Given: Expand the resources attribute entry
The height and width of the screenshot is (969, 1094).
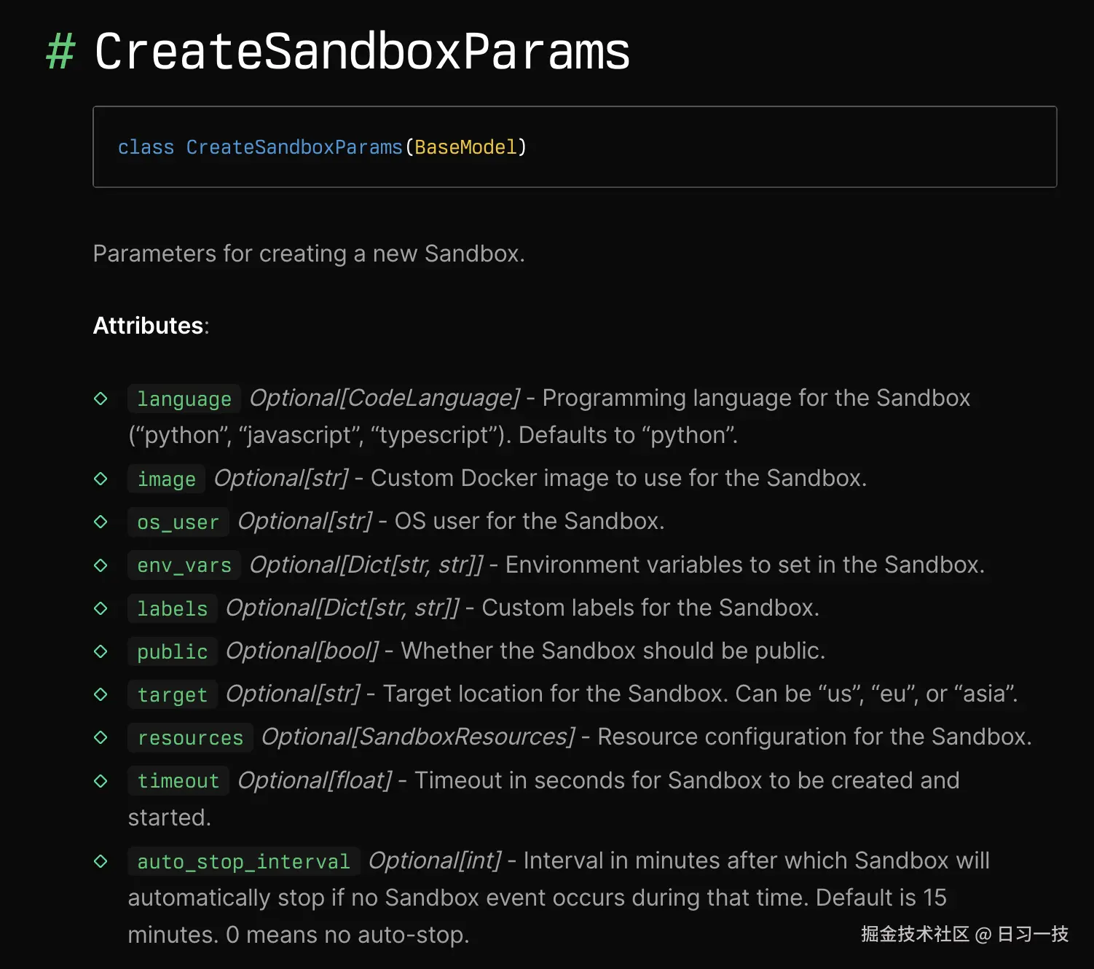Looking at the screenshot, I should click(x=190, y=737).
